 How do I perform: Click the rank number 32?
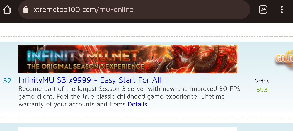pyautogui.click(x=7, y=81)
